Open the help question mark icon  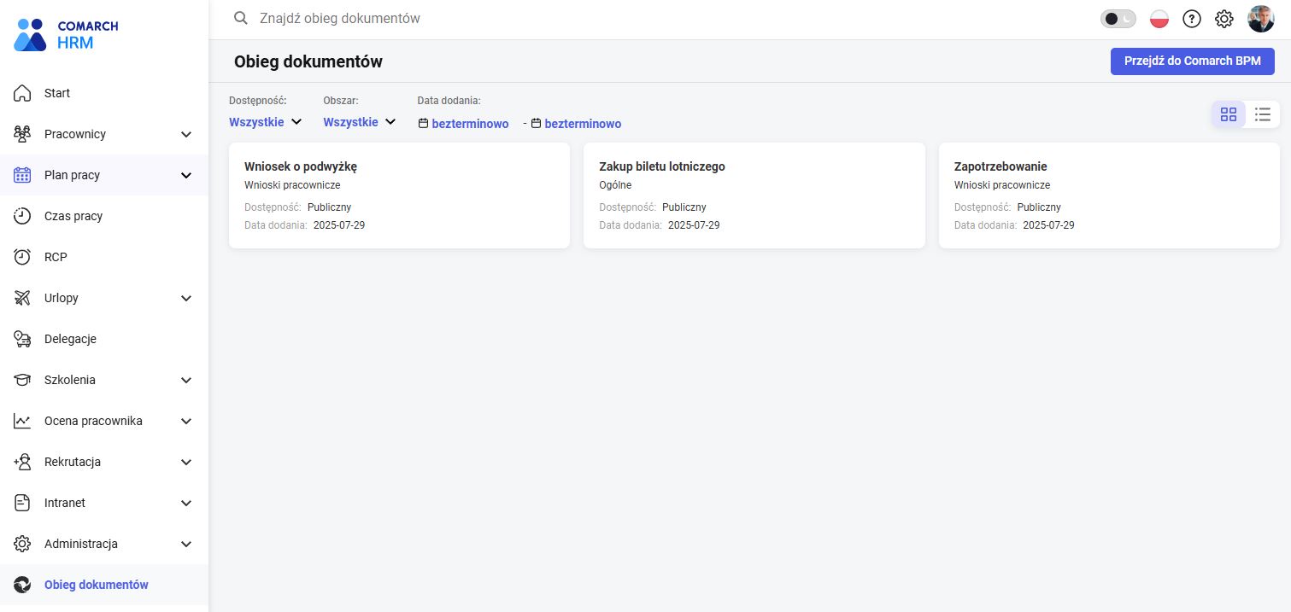1192,19
